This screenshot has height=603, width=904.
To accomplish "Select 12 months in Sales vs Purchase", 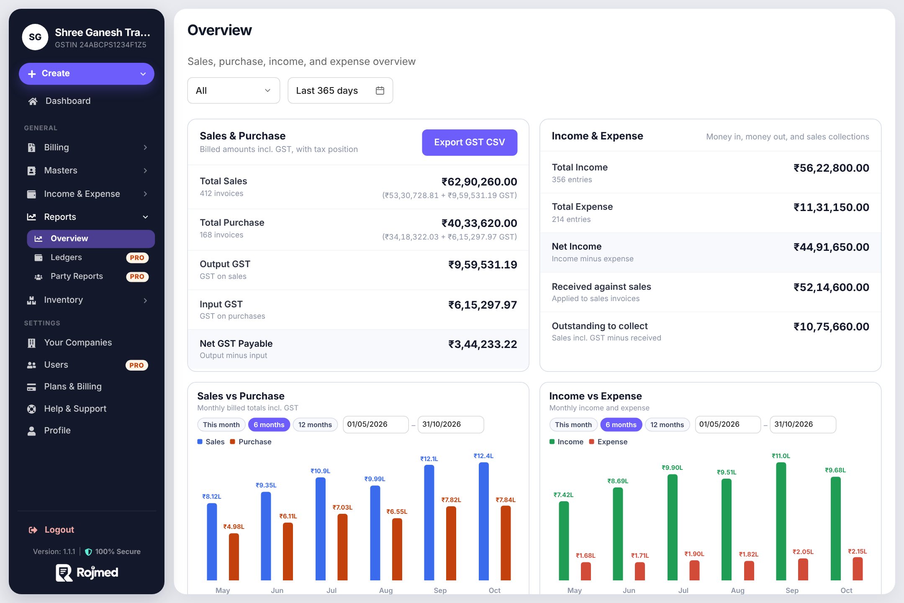I will (x=315, y=425).
